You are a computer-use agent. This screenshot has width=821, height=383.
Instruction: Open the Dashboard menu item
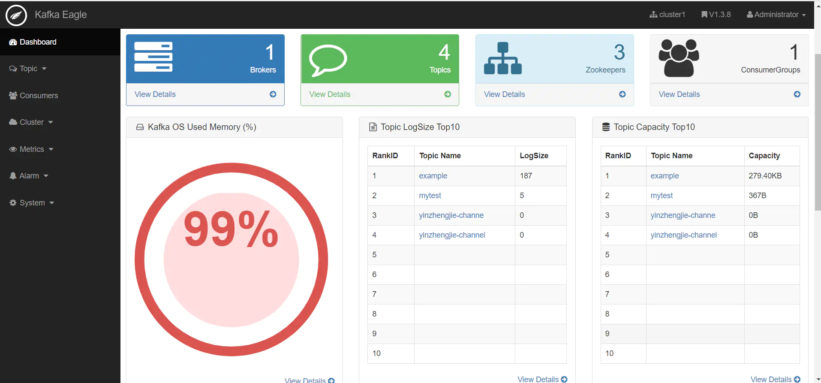tap(38, 42)
